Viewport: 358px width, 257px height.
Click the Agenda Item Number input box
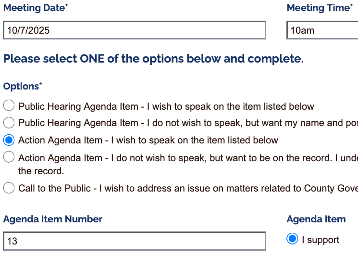tap(134, 241)
